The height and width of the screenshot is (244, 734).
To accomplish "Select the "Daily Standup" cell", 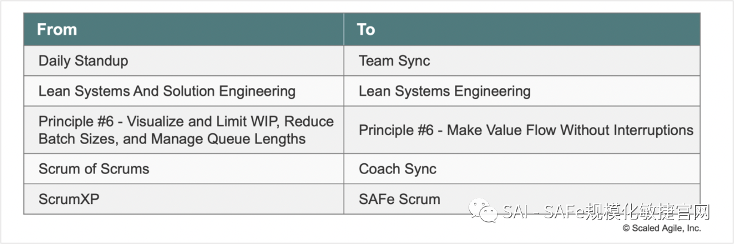I will (83, 61).
